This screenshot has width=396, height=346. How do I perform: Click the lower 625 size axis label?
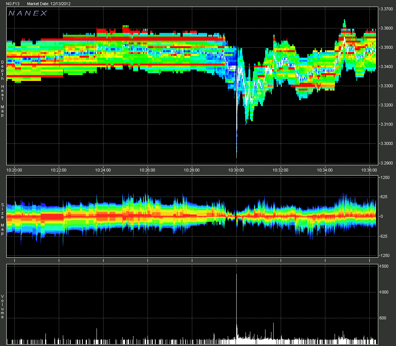pyautogui.click(x=384, y=236)
